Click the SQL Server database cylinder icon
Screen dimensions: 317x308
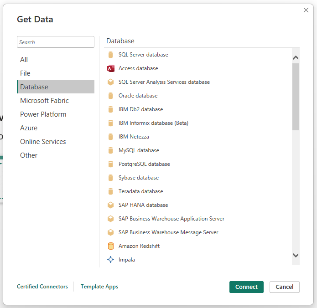(x=110, y=55)
